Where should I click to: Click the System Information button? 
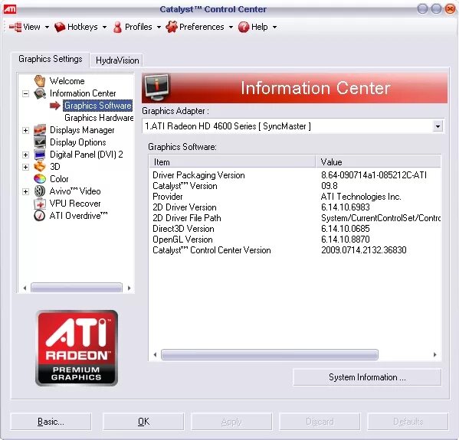(367, 377)
